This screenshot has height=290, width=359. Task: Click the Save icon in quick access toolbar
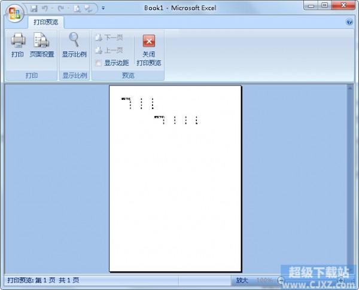coord(34,8)
